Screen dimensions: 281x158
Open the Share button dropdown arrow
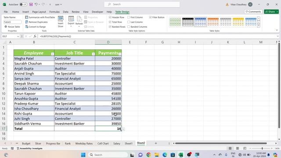pyautogui.click(x=277, y=12)
